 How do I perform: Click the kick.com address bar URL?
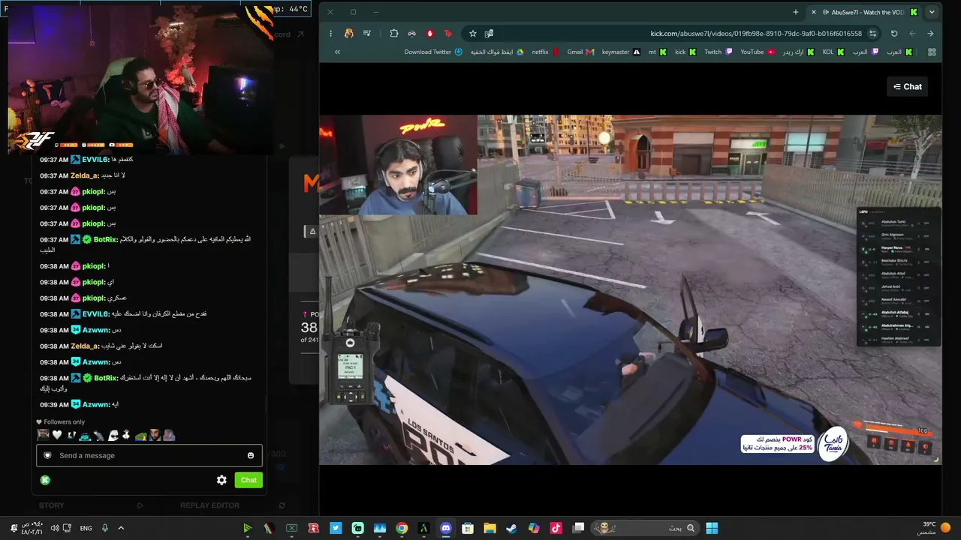click(756, 33)
